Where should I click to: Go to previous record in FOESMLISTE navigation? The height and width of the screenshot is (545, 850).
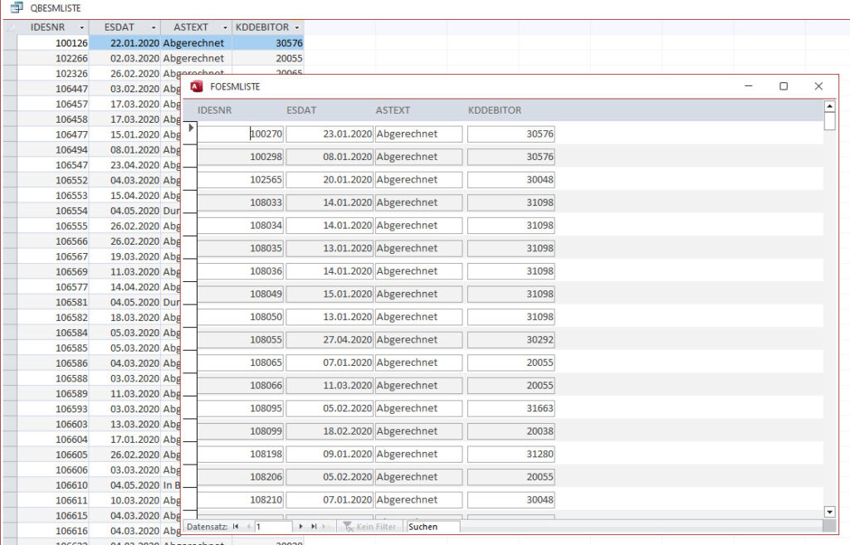(248, 527)
